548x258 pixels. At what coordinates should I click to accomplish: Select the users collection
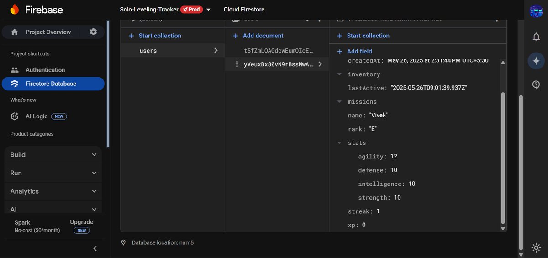point(173,51)
